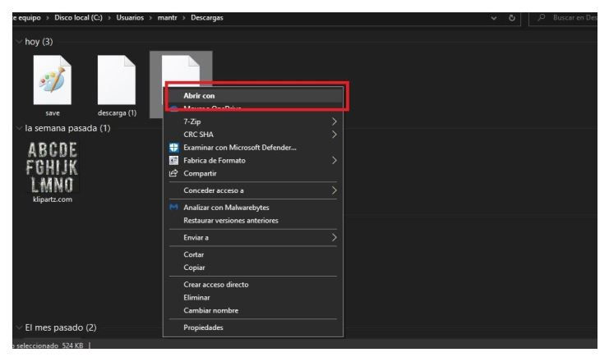Screen dimensions: 609x357
Task: Click the 524 KB status bar text
Action: (x=72, y=346)
